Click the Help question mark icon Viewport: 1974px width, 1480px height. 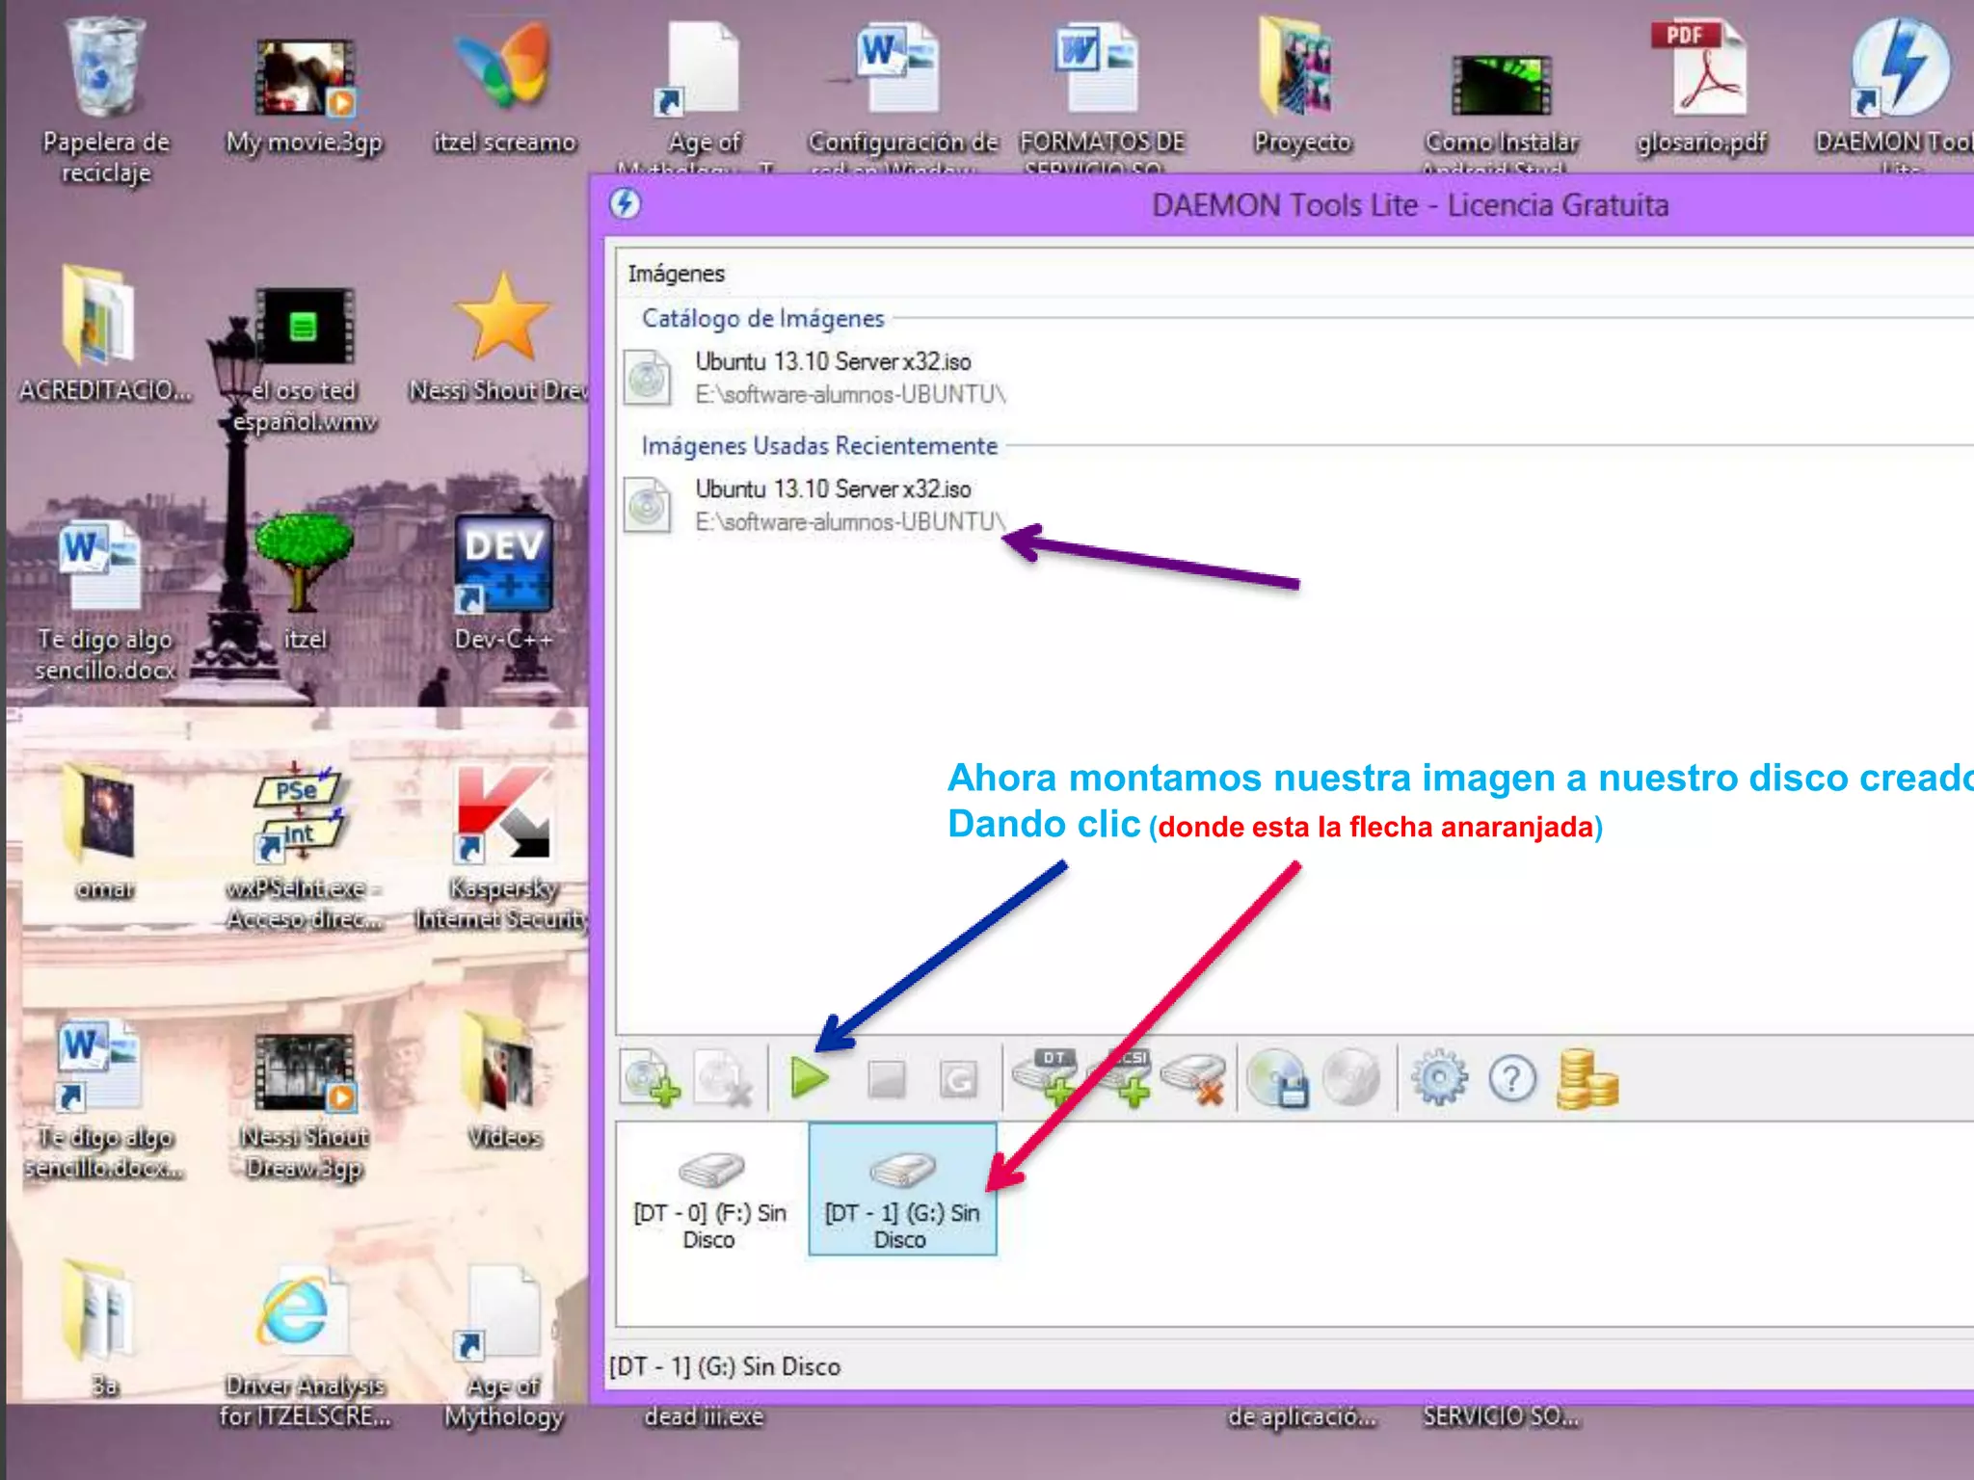pyautogui.click(x=1511, y=1078)
